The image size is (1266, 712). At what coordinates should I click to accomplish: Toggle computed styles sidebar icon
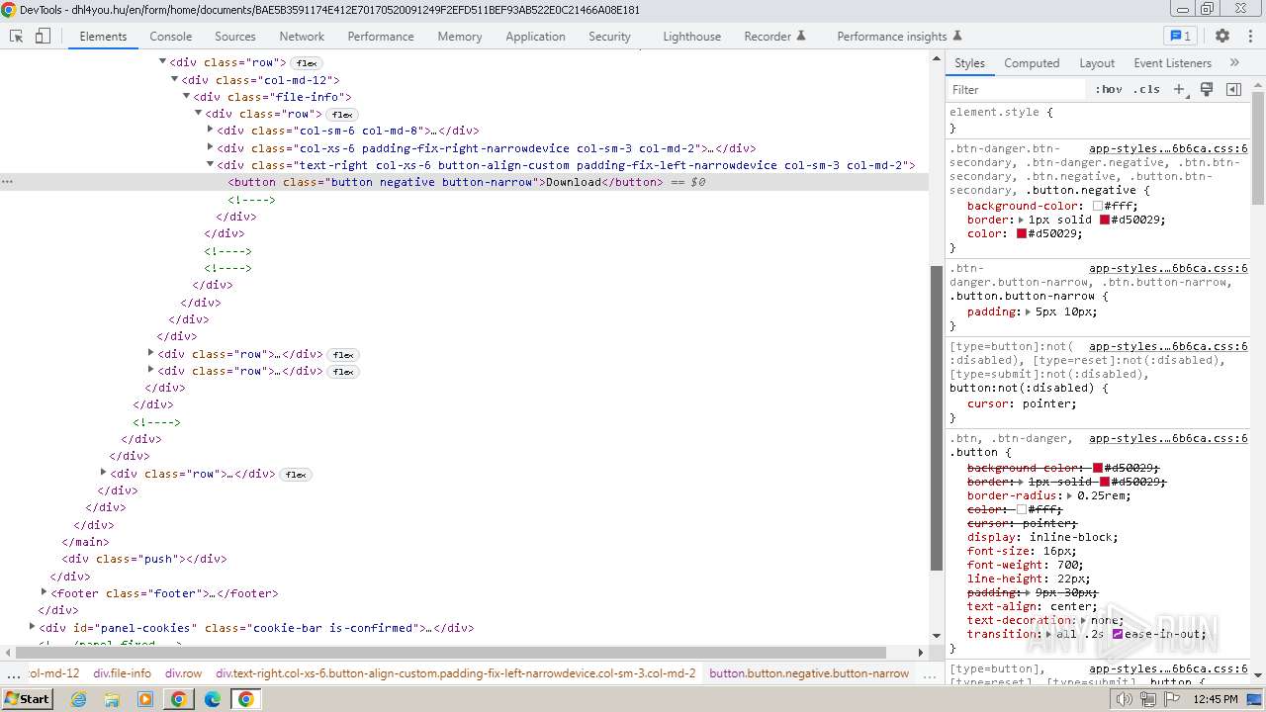click(x=1233, y=89)
